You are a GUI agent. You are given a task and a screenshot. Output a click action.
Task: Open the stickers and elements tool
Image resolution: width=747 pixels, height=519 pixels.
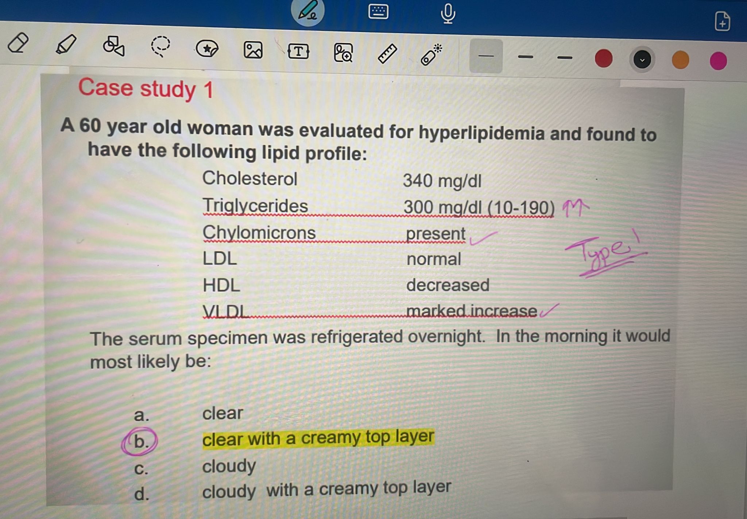click(207, 49)
